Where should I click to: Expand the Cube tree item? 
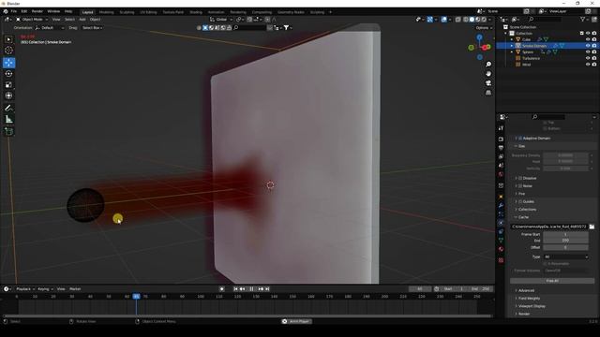tap(512, 39)
